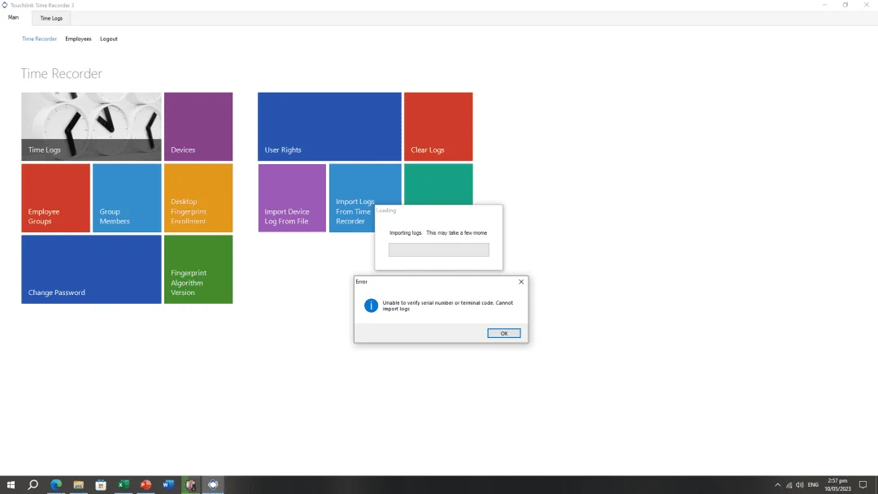Open the User Rights tile
This screenshot has width=878, height=494.
329,127
